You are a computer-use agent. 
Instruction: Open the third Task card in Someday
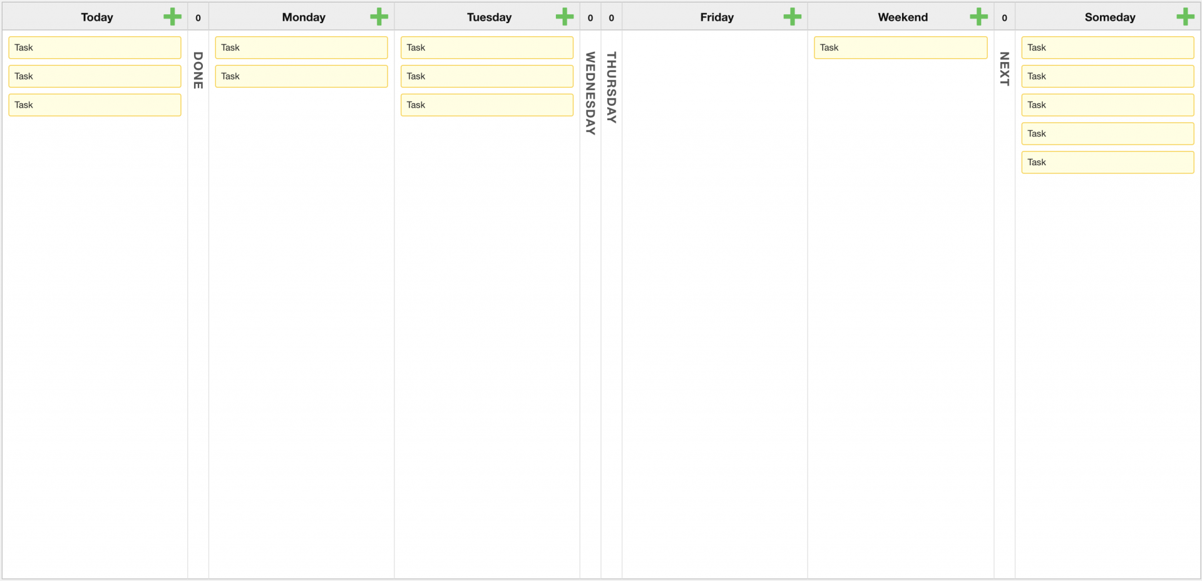(x=1107, y=105)
